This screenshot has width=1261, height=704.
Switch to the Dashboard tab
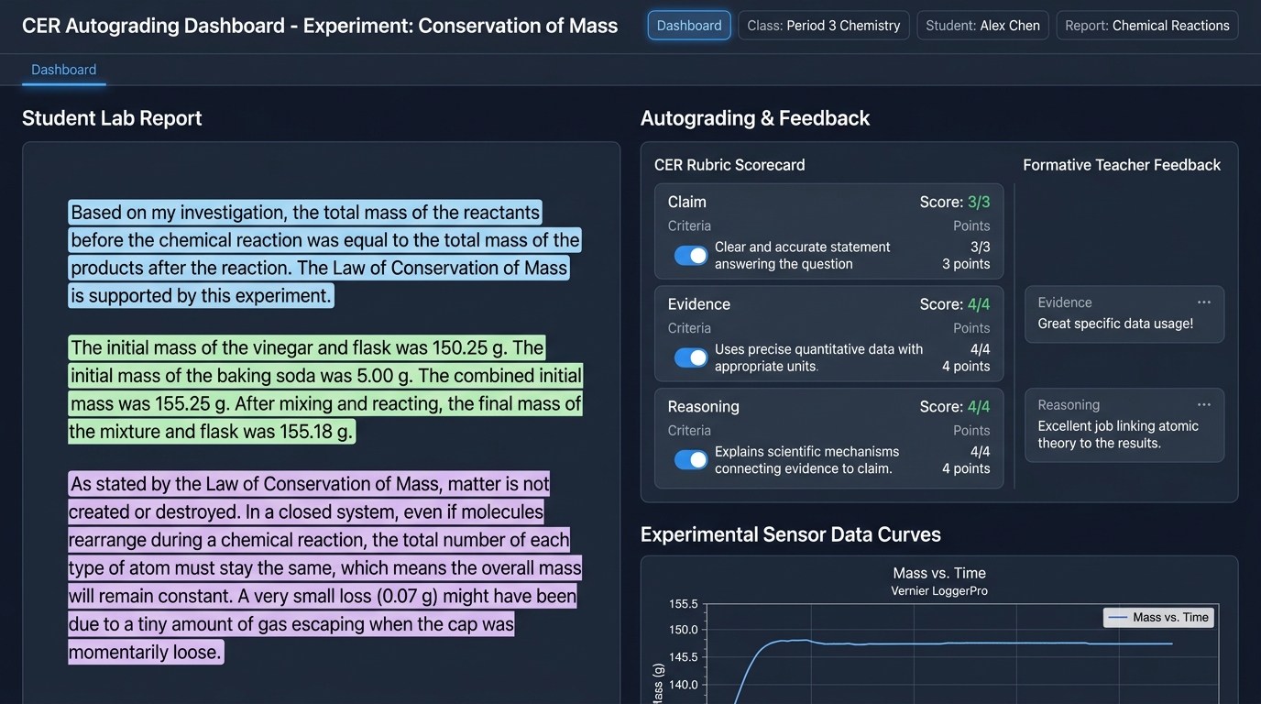click(64, 70)
